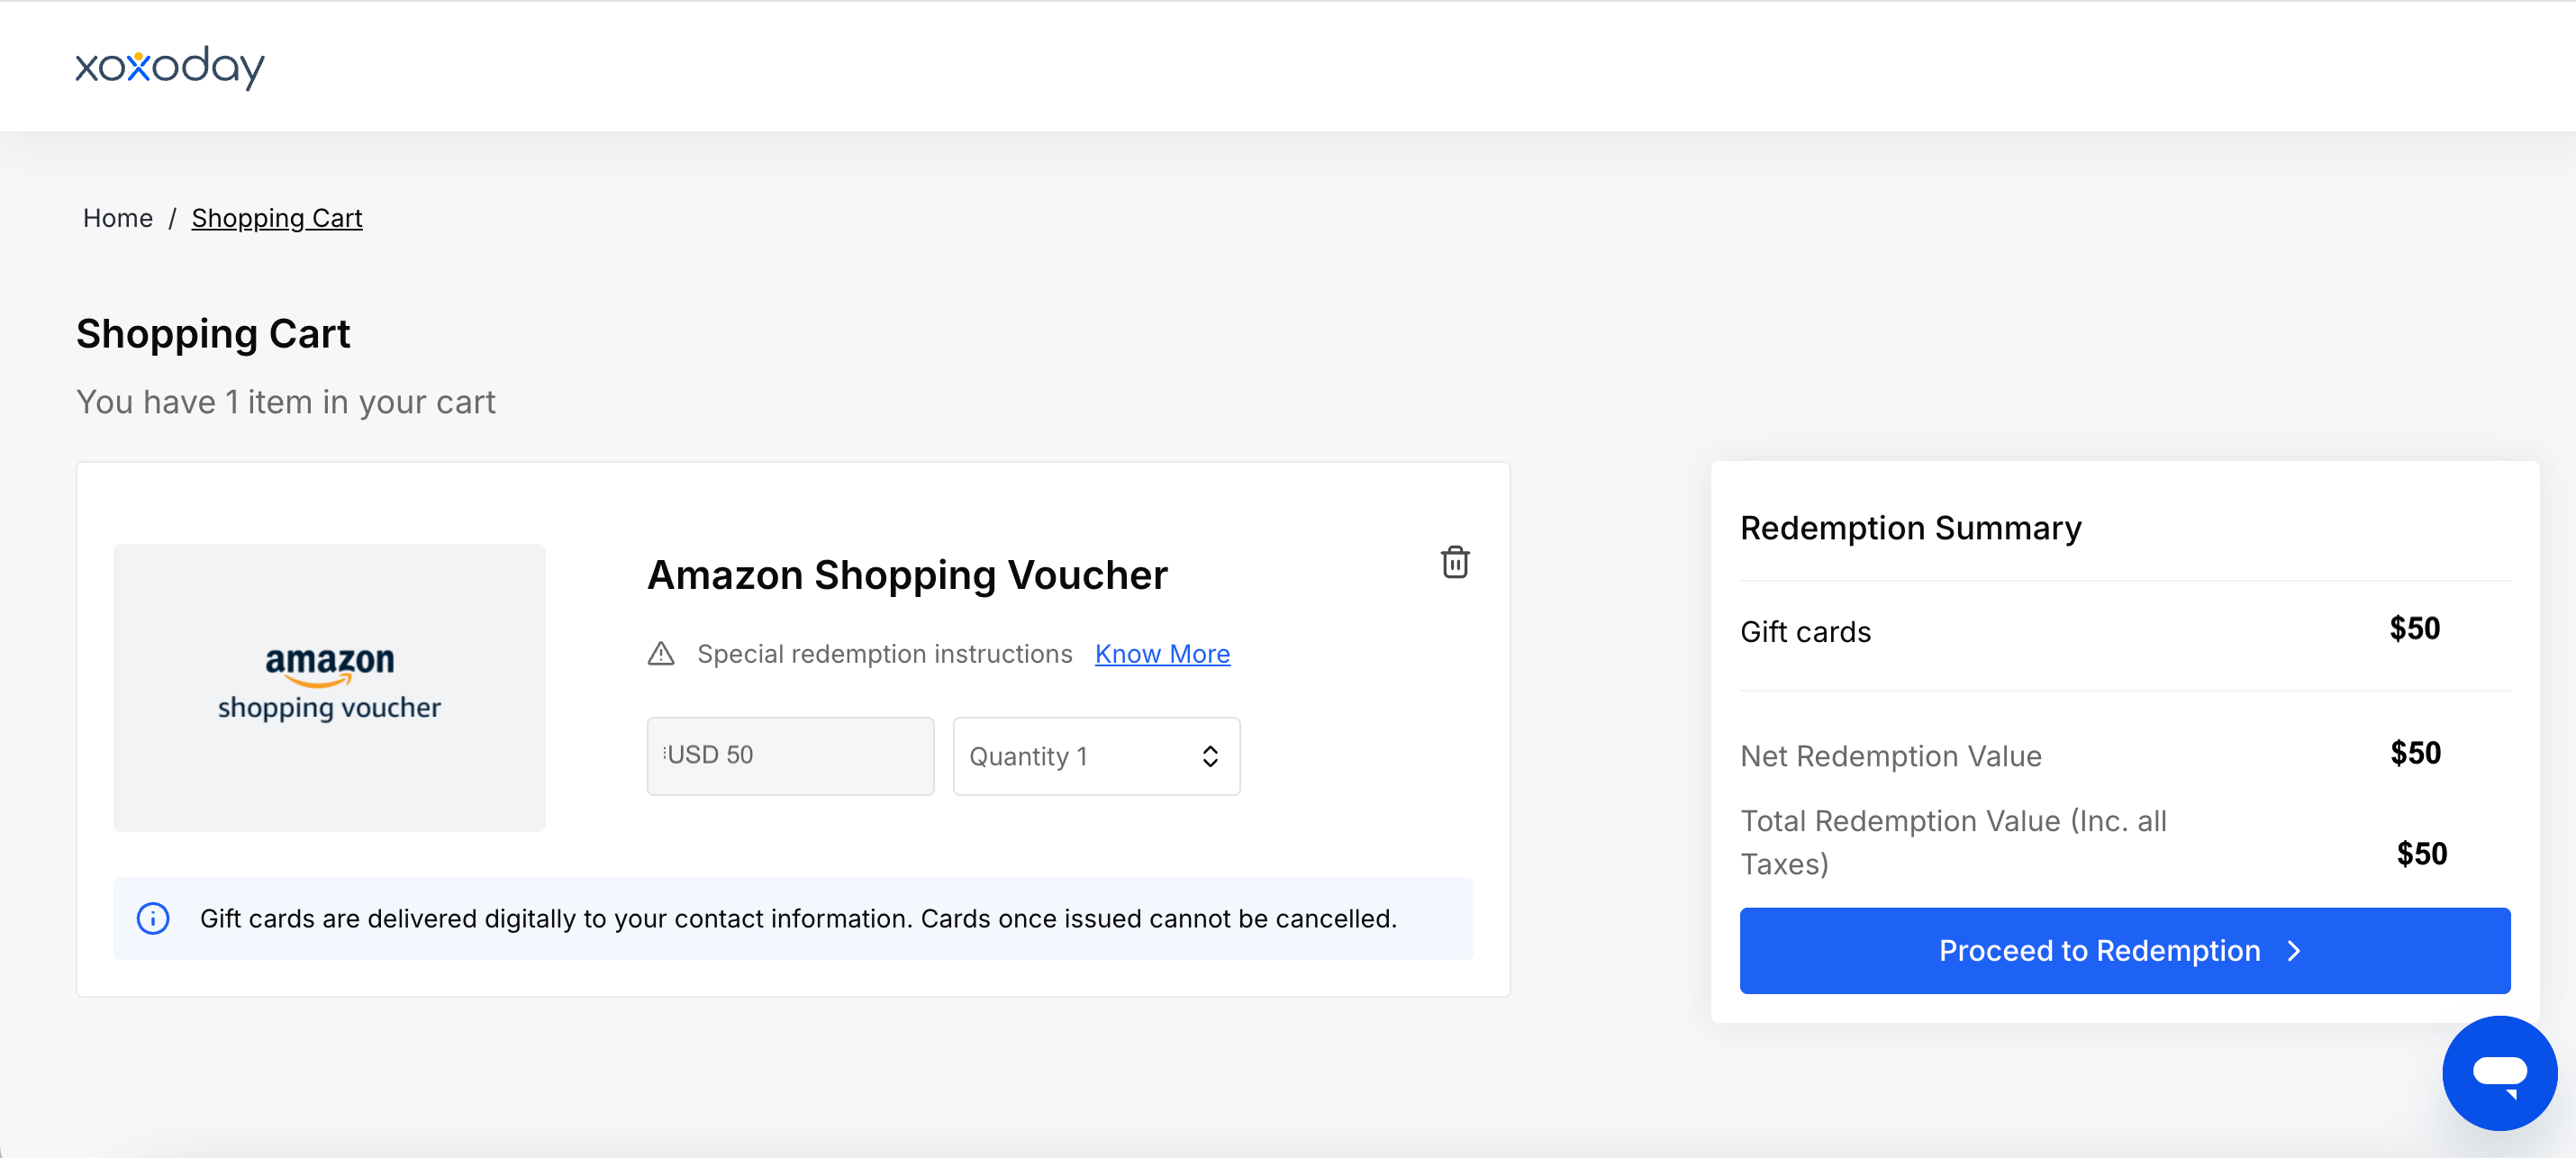2576x1158 pixels.
Task: Open the chat support bubble icon
Action: pyautogui.click(x=2499, y=1073)
